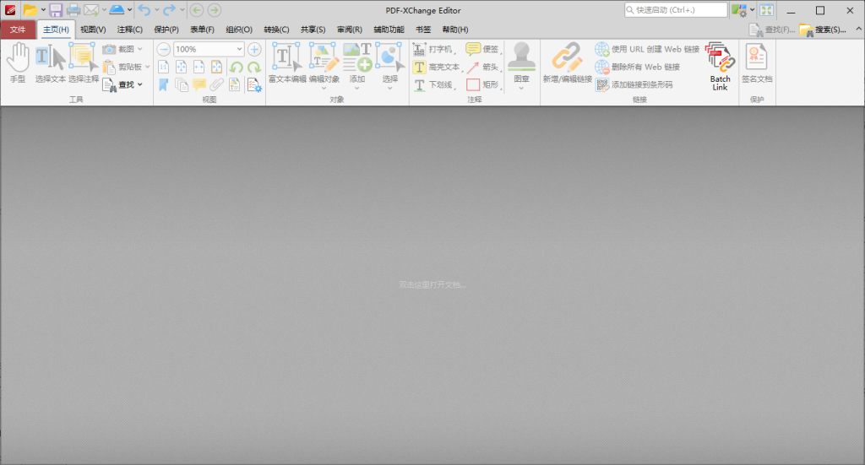Click the Sign Document (签名文档) icon
This screenshot has width=865, height=465.
756,57
